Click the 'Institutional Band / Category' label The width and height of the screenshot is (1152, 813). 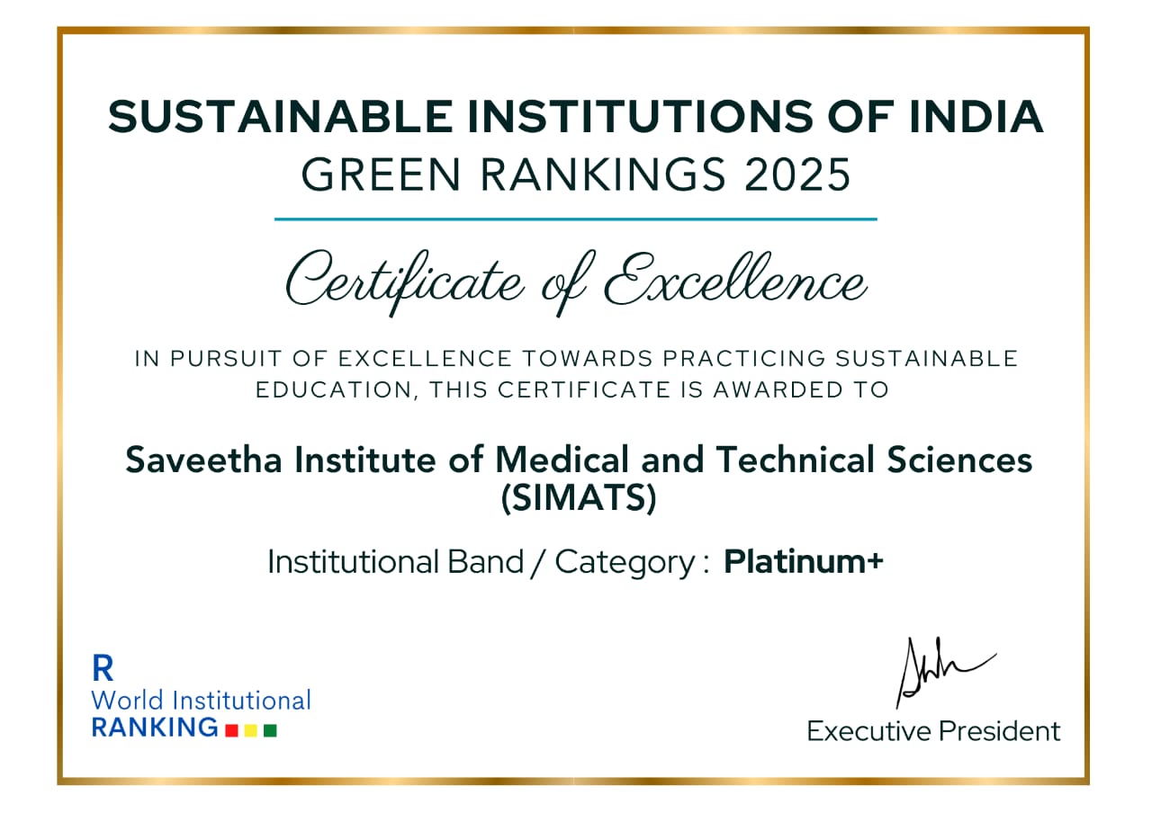[481, 562]
